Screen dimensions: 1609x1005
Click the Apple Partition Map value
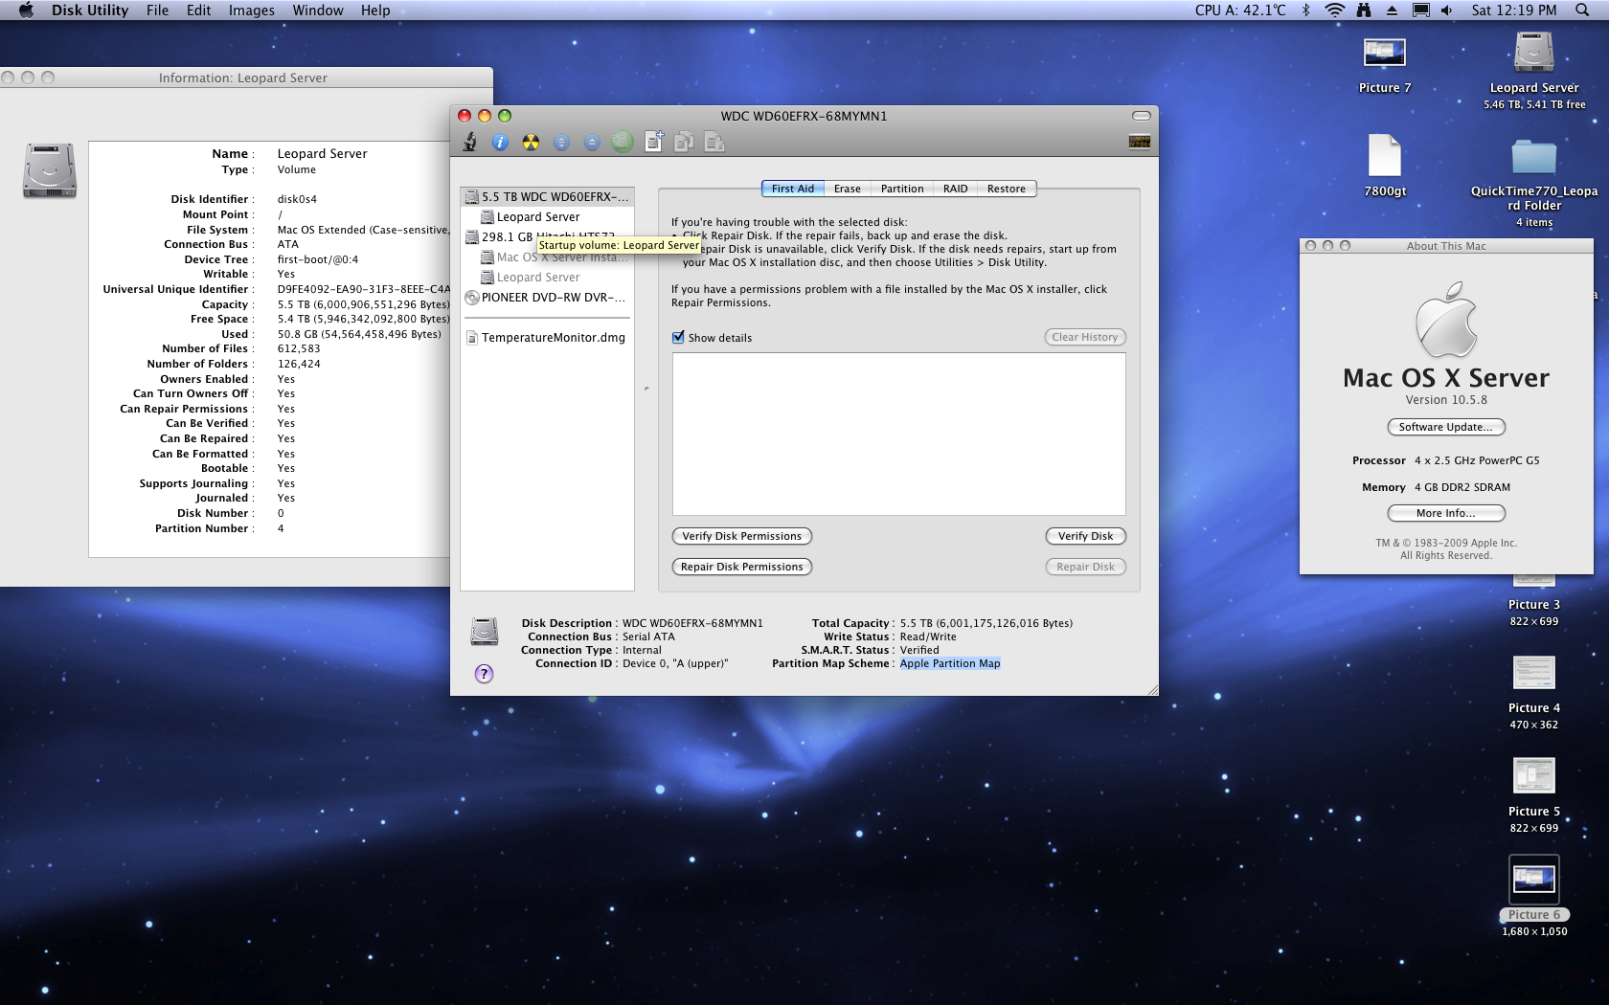click(x=950, y=663)
